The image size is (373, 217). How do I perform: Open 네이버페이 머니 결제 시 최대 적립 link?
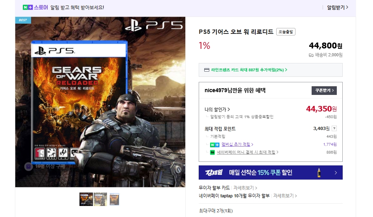pyautogui.click(x=247, y=152)
